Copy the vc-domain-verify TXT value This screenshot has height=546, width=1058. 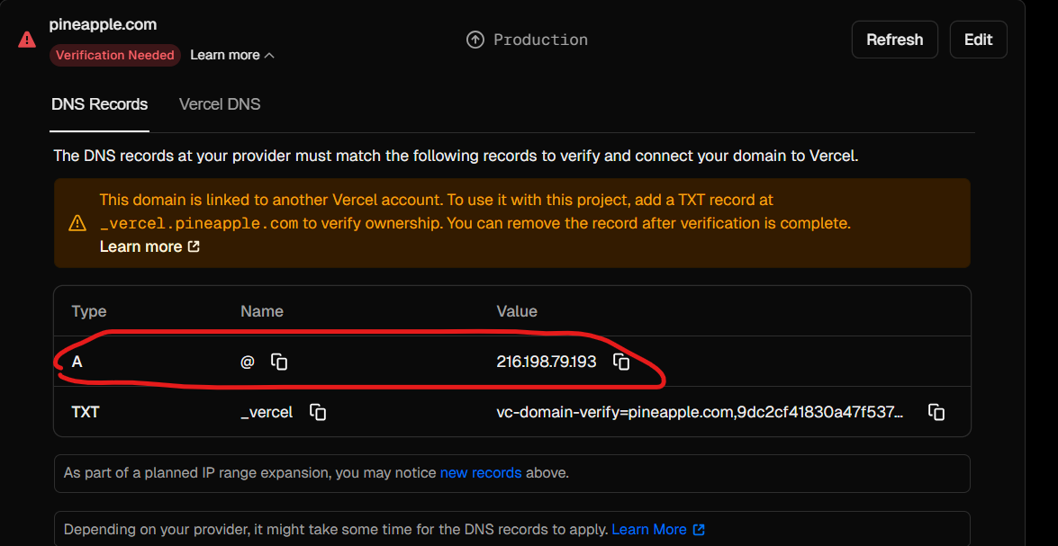point(936,412)
